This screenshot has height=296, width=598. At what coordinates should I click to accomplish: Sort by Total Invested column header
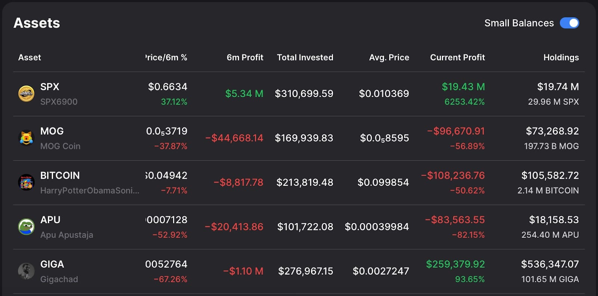coord(305,57)
